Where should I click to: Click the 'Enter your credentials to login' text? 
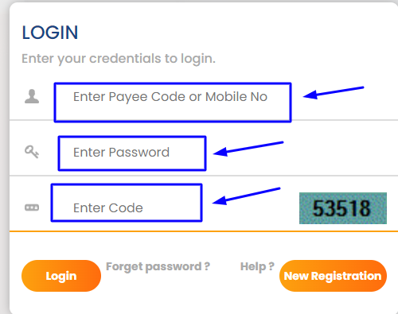coord(119,59)
